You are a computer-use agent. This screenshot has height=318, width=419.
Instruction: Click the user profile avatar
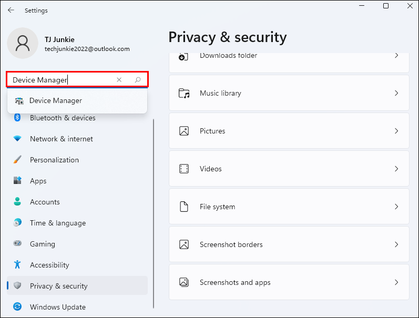[x=23, y=43]
